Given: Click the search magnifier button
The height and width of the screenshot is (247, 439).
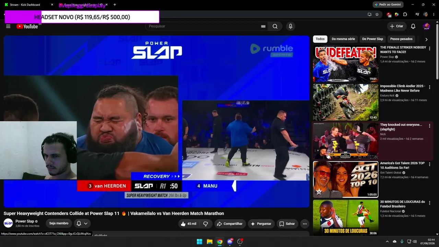Looking at the screenshot, I should click(x=275, y=26).
